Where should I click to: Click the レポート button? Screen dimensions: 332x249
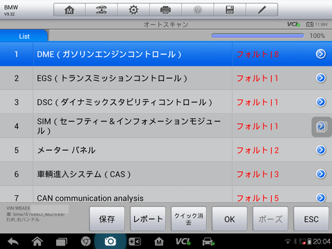click(x=148, y=219)
